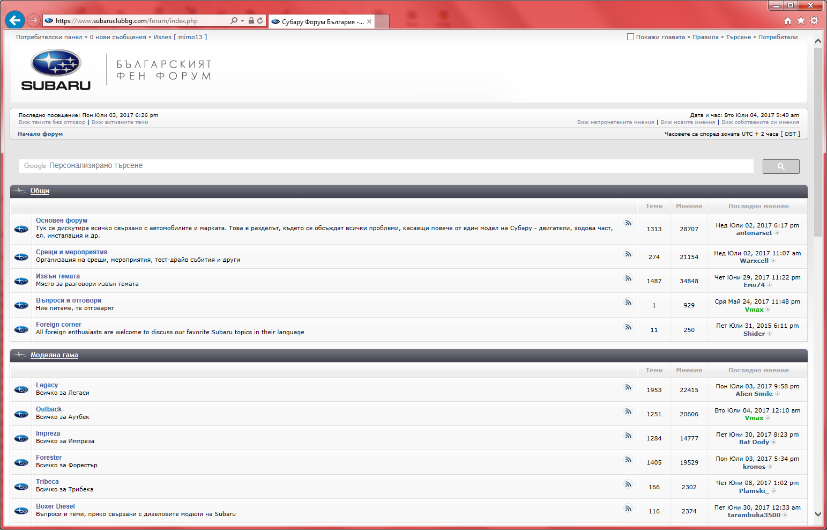
Task: View latest post icon next to antonarset
Action: (x=777, y=233)
